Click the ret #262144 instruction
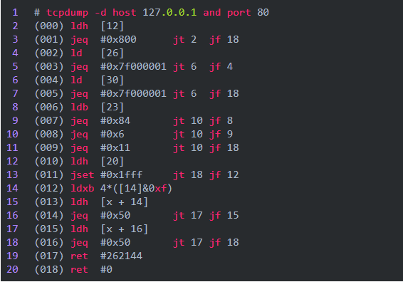403x282 pixels. pos(106,256)
